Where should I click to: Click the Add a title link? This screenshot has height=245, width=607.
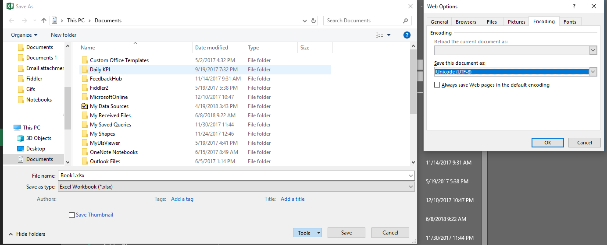click(293, 199)
